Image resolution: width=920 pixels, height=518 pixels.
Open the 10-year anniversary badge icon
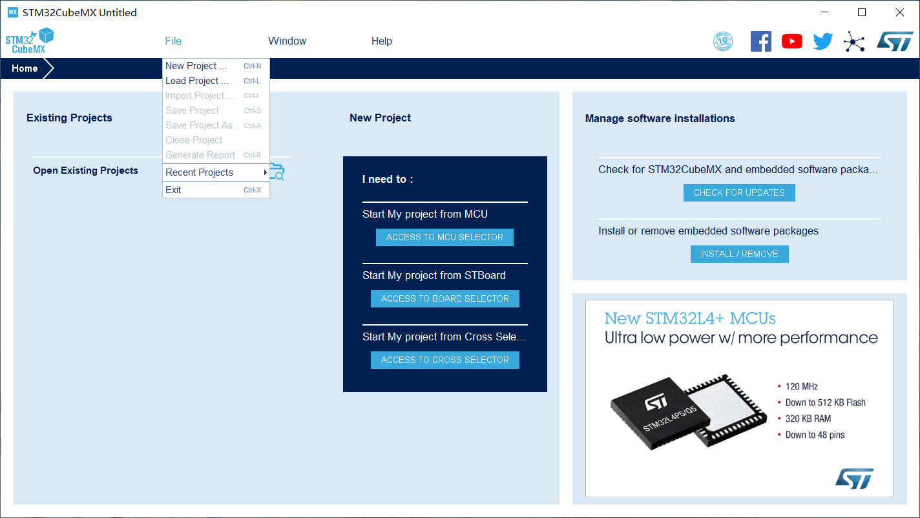(723, 41)
